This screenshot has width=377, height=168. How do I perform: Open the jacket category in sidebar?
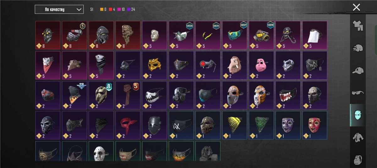coord(358,137)
